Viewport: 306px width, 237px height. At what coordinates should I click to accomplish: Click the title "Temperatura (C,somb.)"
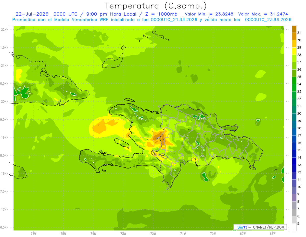coord(156,6)
